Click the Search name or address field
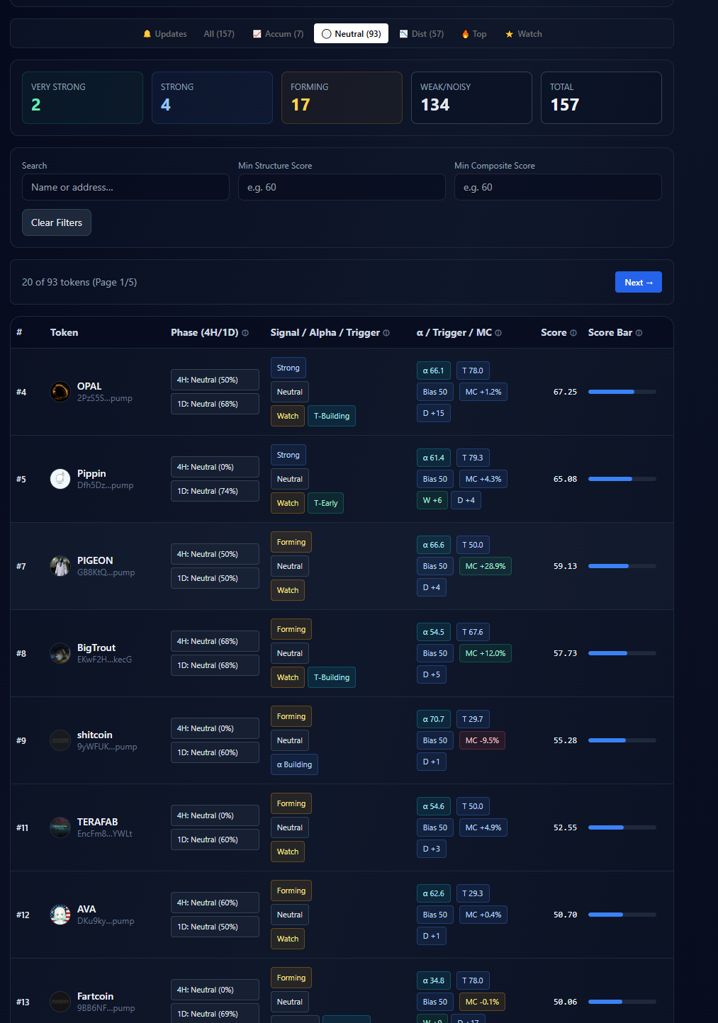 (x=125, y=187)
